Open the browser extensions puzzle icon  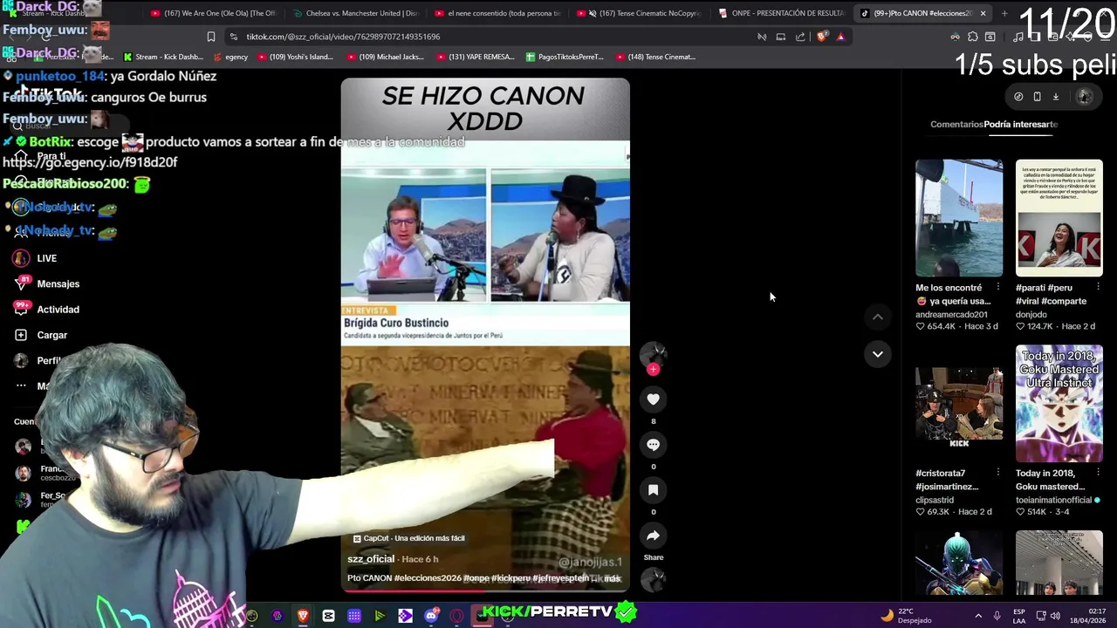pos(972,37)
